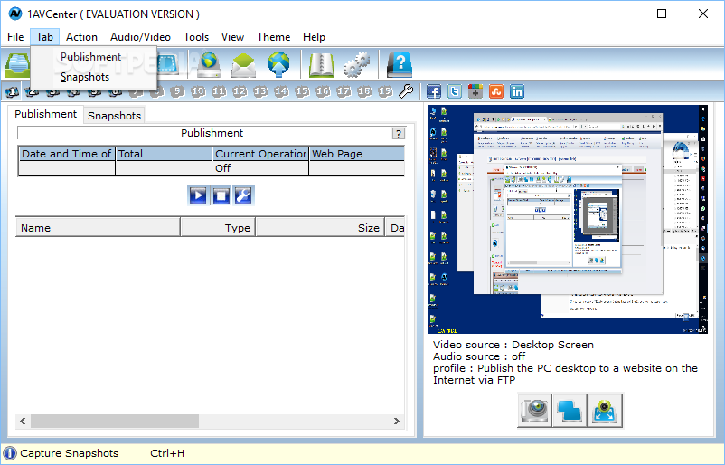This screenshot has width=725, height=465.
Task: Click the Capture Snapshots status text
Action: pyautogui.click(x=69, y=453)
